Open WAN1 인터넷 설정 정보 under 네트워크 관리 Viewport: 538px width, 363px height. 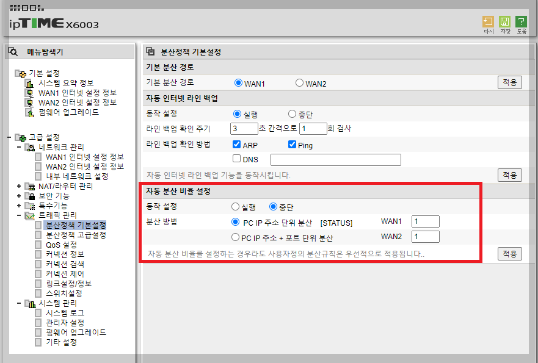click(x=85, y=157)
